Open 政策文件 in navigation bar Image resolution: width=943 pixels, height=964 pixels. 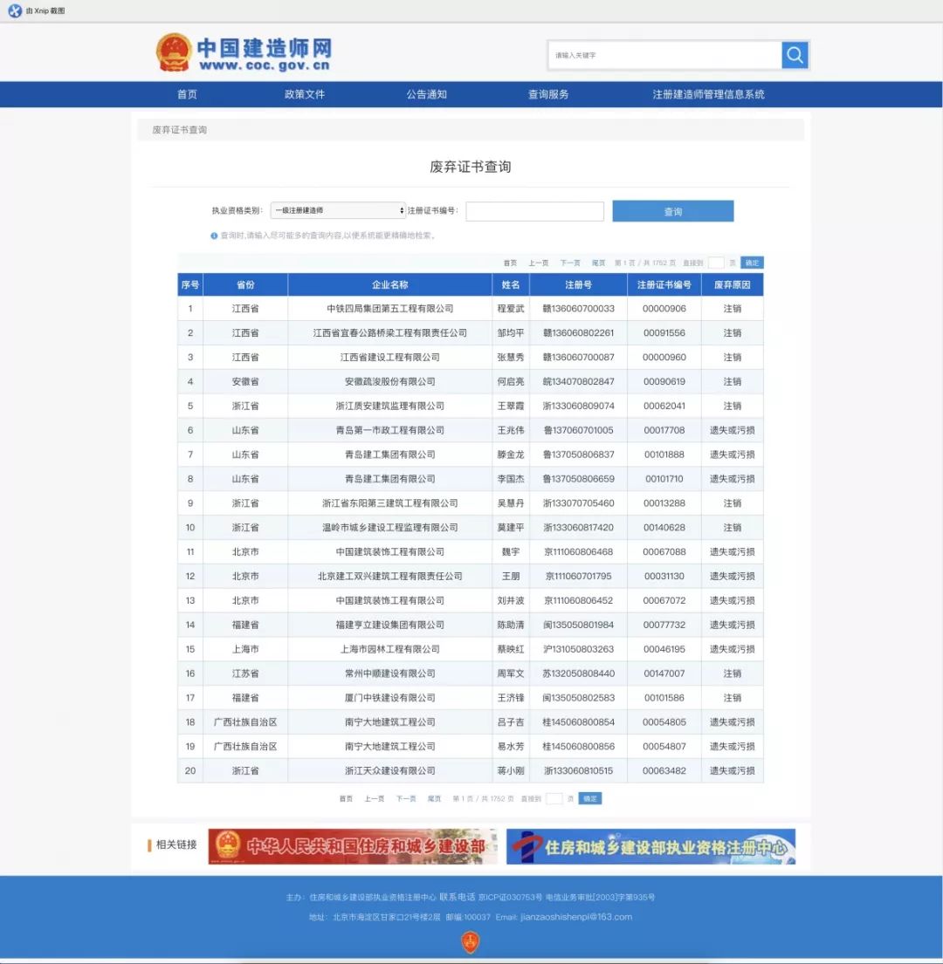pyautogui.click(x=305, y=94)
